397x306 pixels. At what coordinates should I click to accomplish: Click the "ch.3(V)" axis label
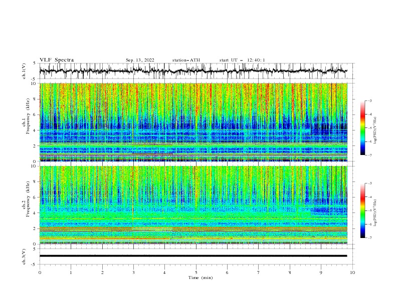click(24, 256)
